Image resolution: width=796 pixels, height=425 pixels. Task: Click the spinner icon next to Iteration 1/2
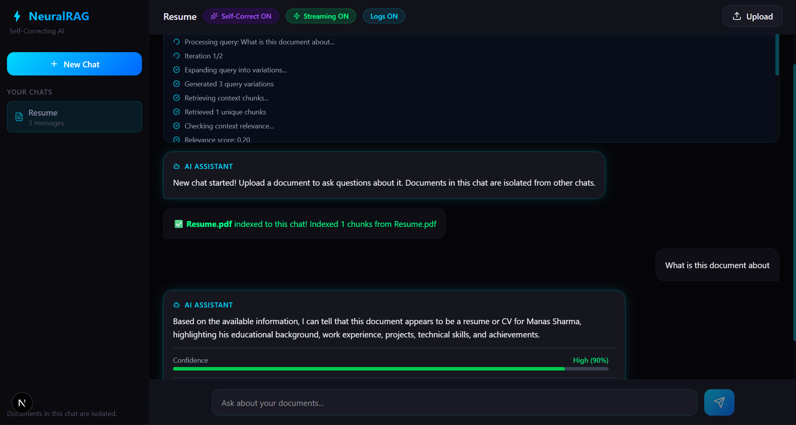(x=177, y=56)
